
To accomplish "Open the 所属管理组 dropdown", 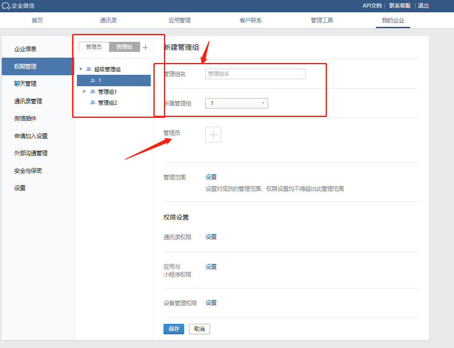I will tap(236, 103).
